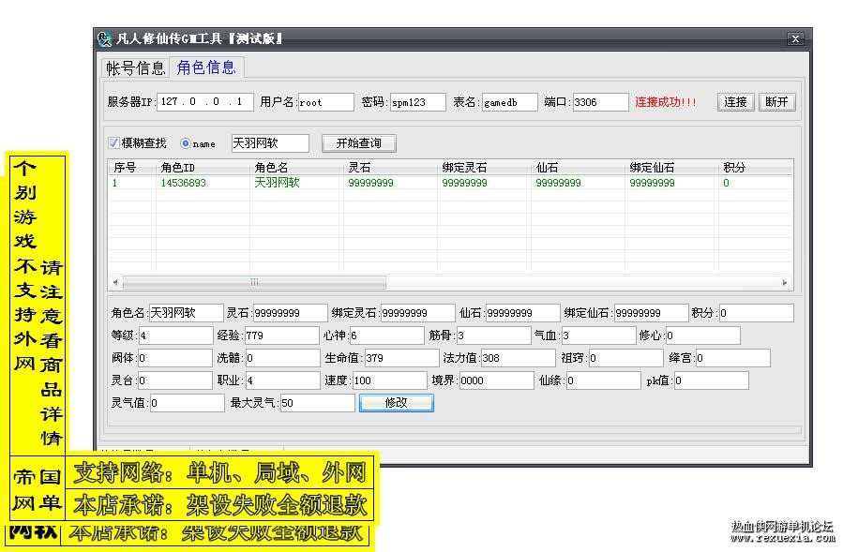Focus the 端口 input field
This screenshot has width=843, height=552.
(x=600, y=102)
